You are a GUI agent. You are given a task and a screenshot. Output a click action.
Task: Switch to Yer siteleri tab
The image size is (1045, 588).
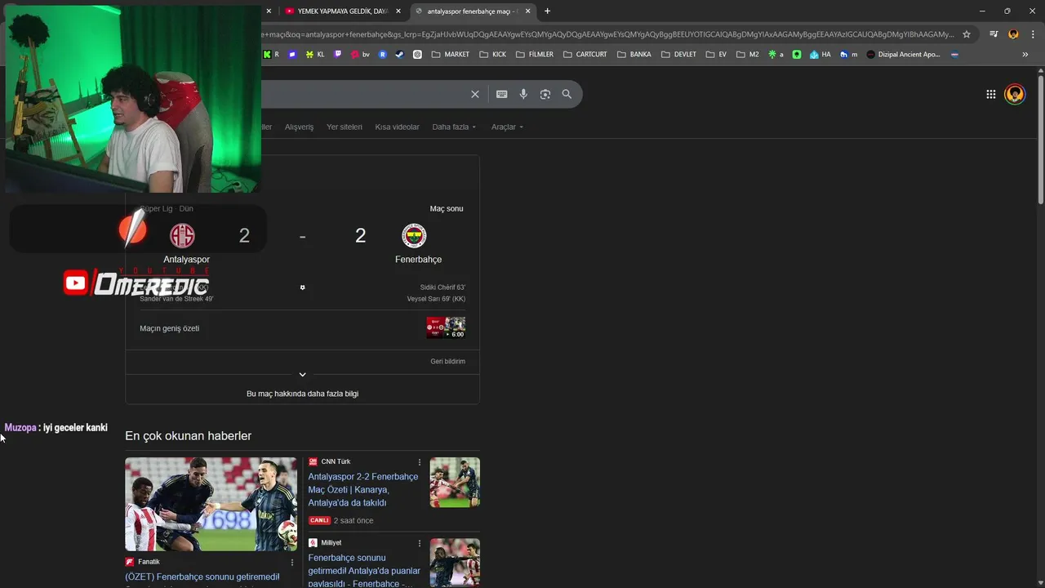point(345,127)
